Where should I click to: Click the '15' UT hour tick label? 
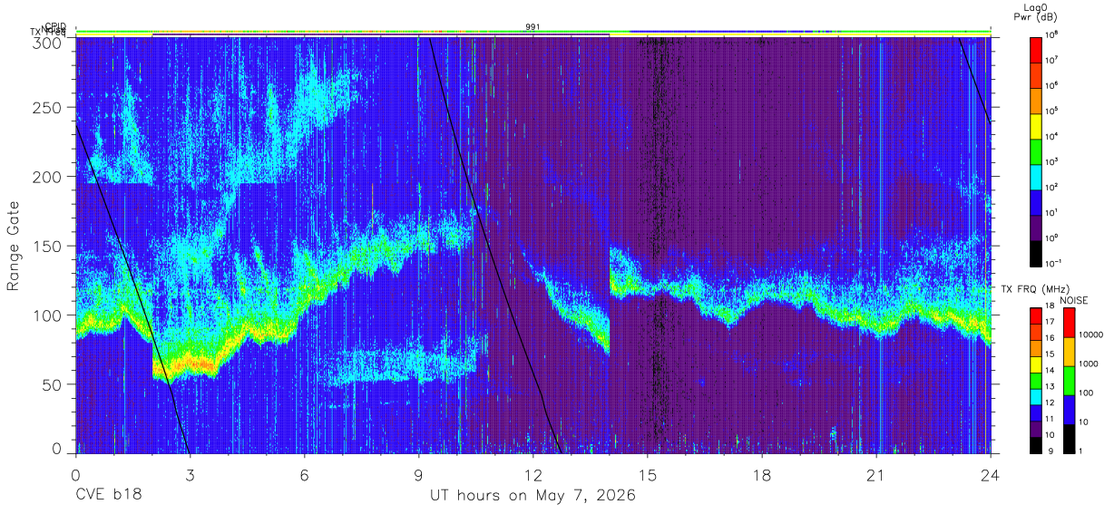click(648, 473)
